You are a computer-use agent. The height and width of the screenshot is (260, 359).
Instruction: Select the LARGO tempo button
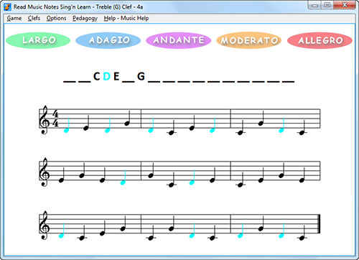click(38, 40)
